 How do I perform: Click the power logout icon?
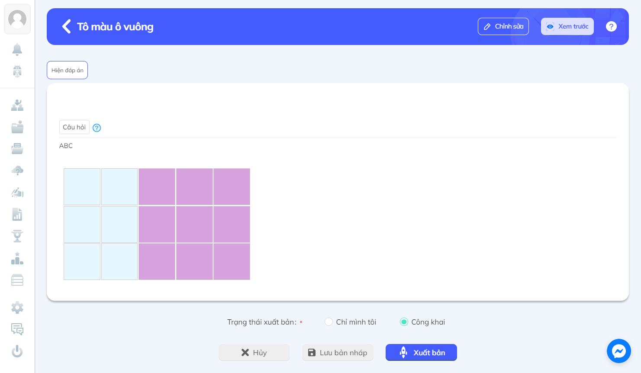17,351
